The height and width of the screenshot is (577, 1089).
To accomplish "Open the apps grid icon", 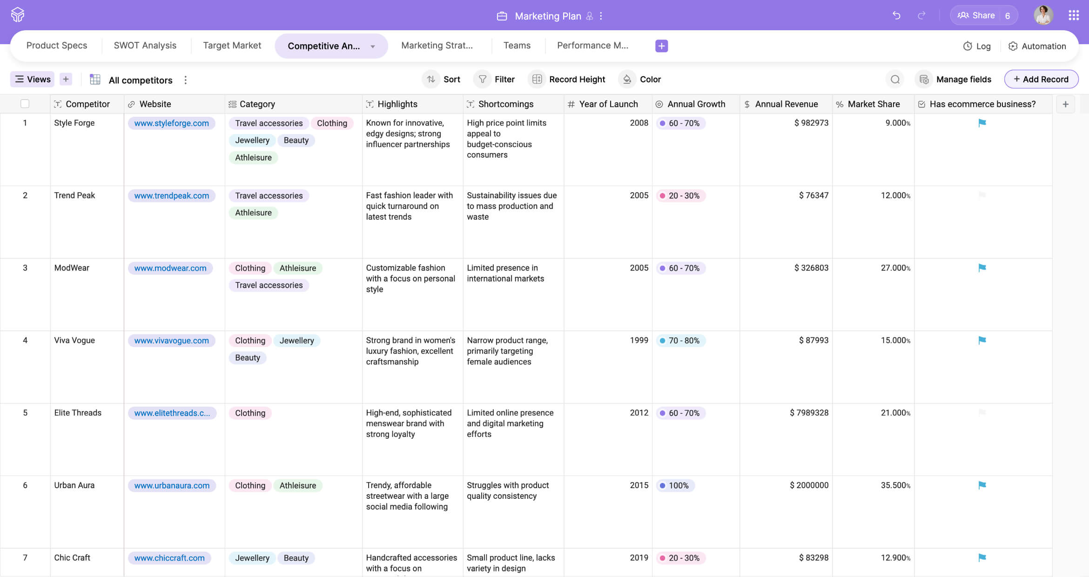I will pos(1074,15).
